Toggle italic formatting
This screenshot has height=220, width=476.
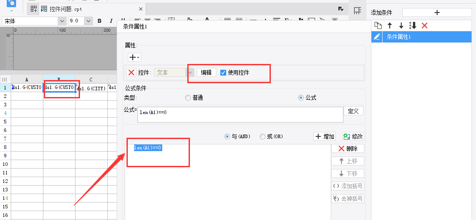(x=111, y=21)
